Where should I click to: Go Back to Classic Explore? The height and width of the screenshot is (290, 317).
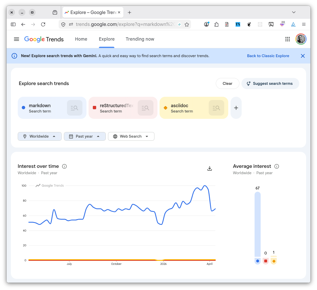click(268, 56)
